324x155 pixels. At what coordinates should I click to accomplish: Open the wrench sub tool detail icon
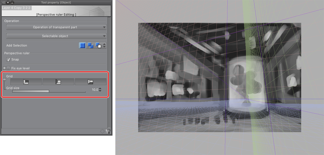click(x=108, y=131)
